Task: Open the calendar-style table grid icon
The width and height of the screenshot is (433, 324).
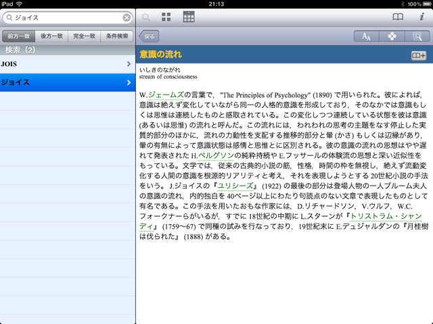Action: tap(189, 17)
